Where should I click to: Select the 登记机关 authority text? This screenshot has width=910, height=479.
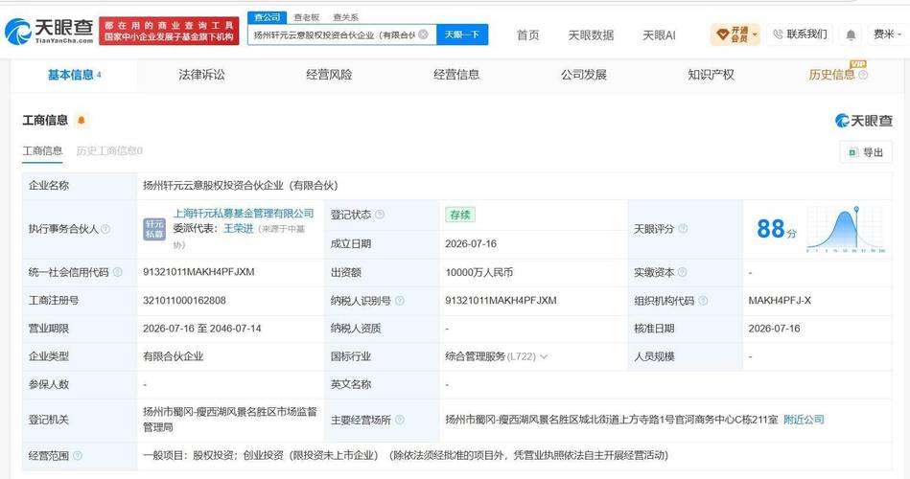[230, 420]
